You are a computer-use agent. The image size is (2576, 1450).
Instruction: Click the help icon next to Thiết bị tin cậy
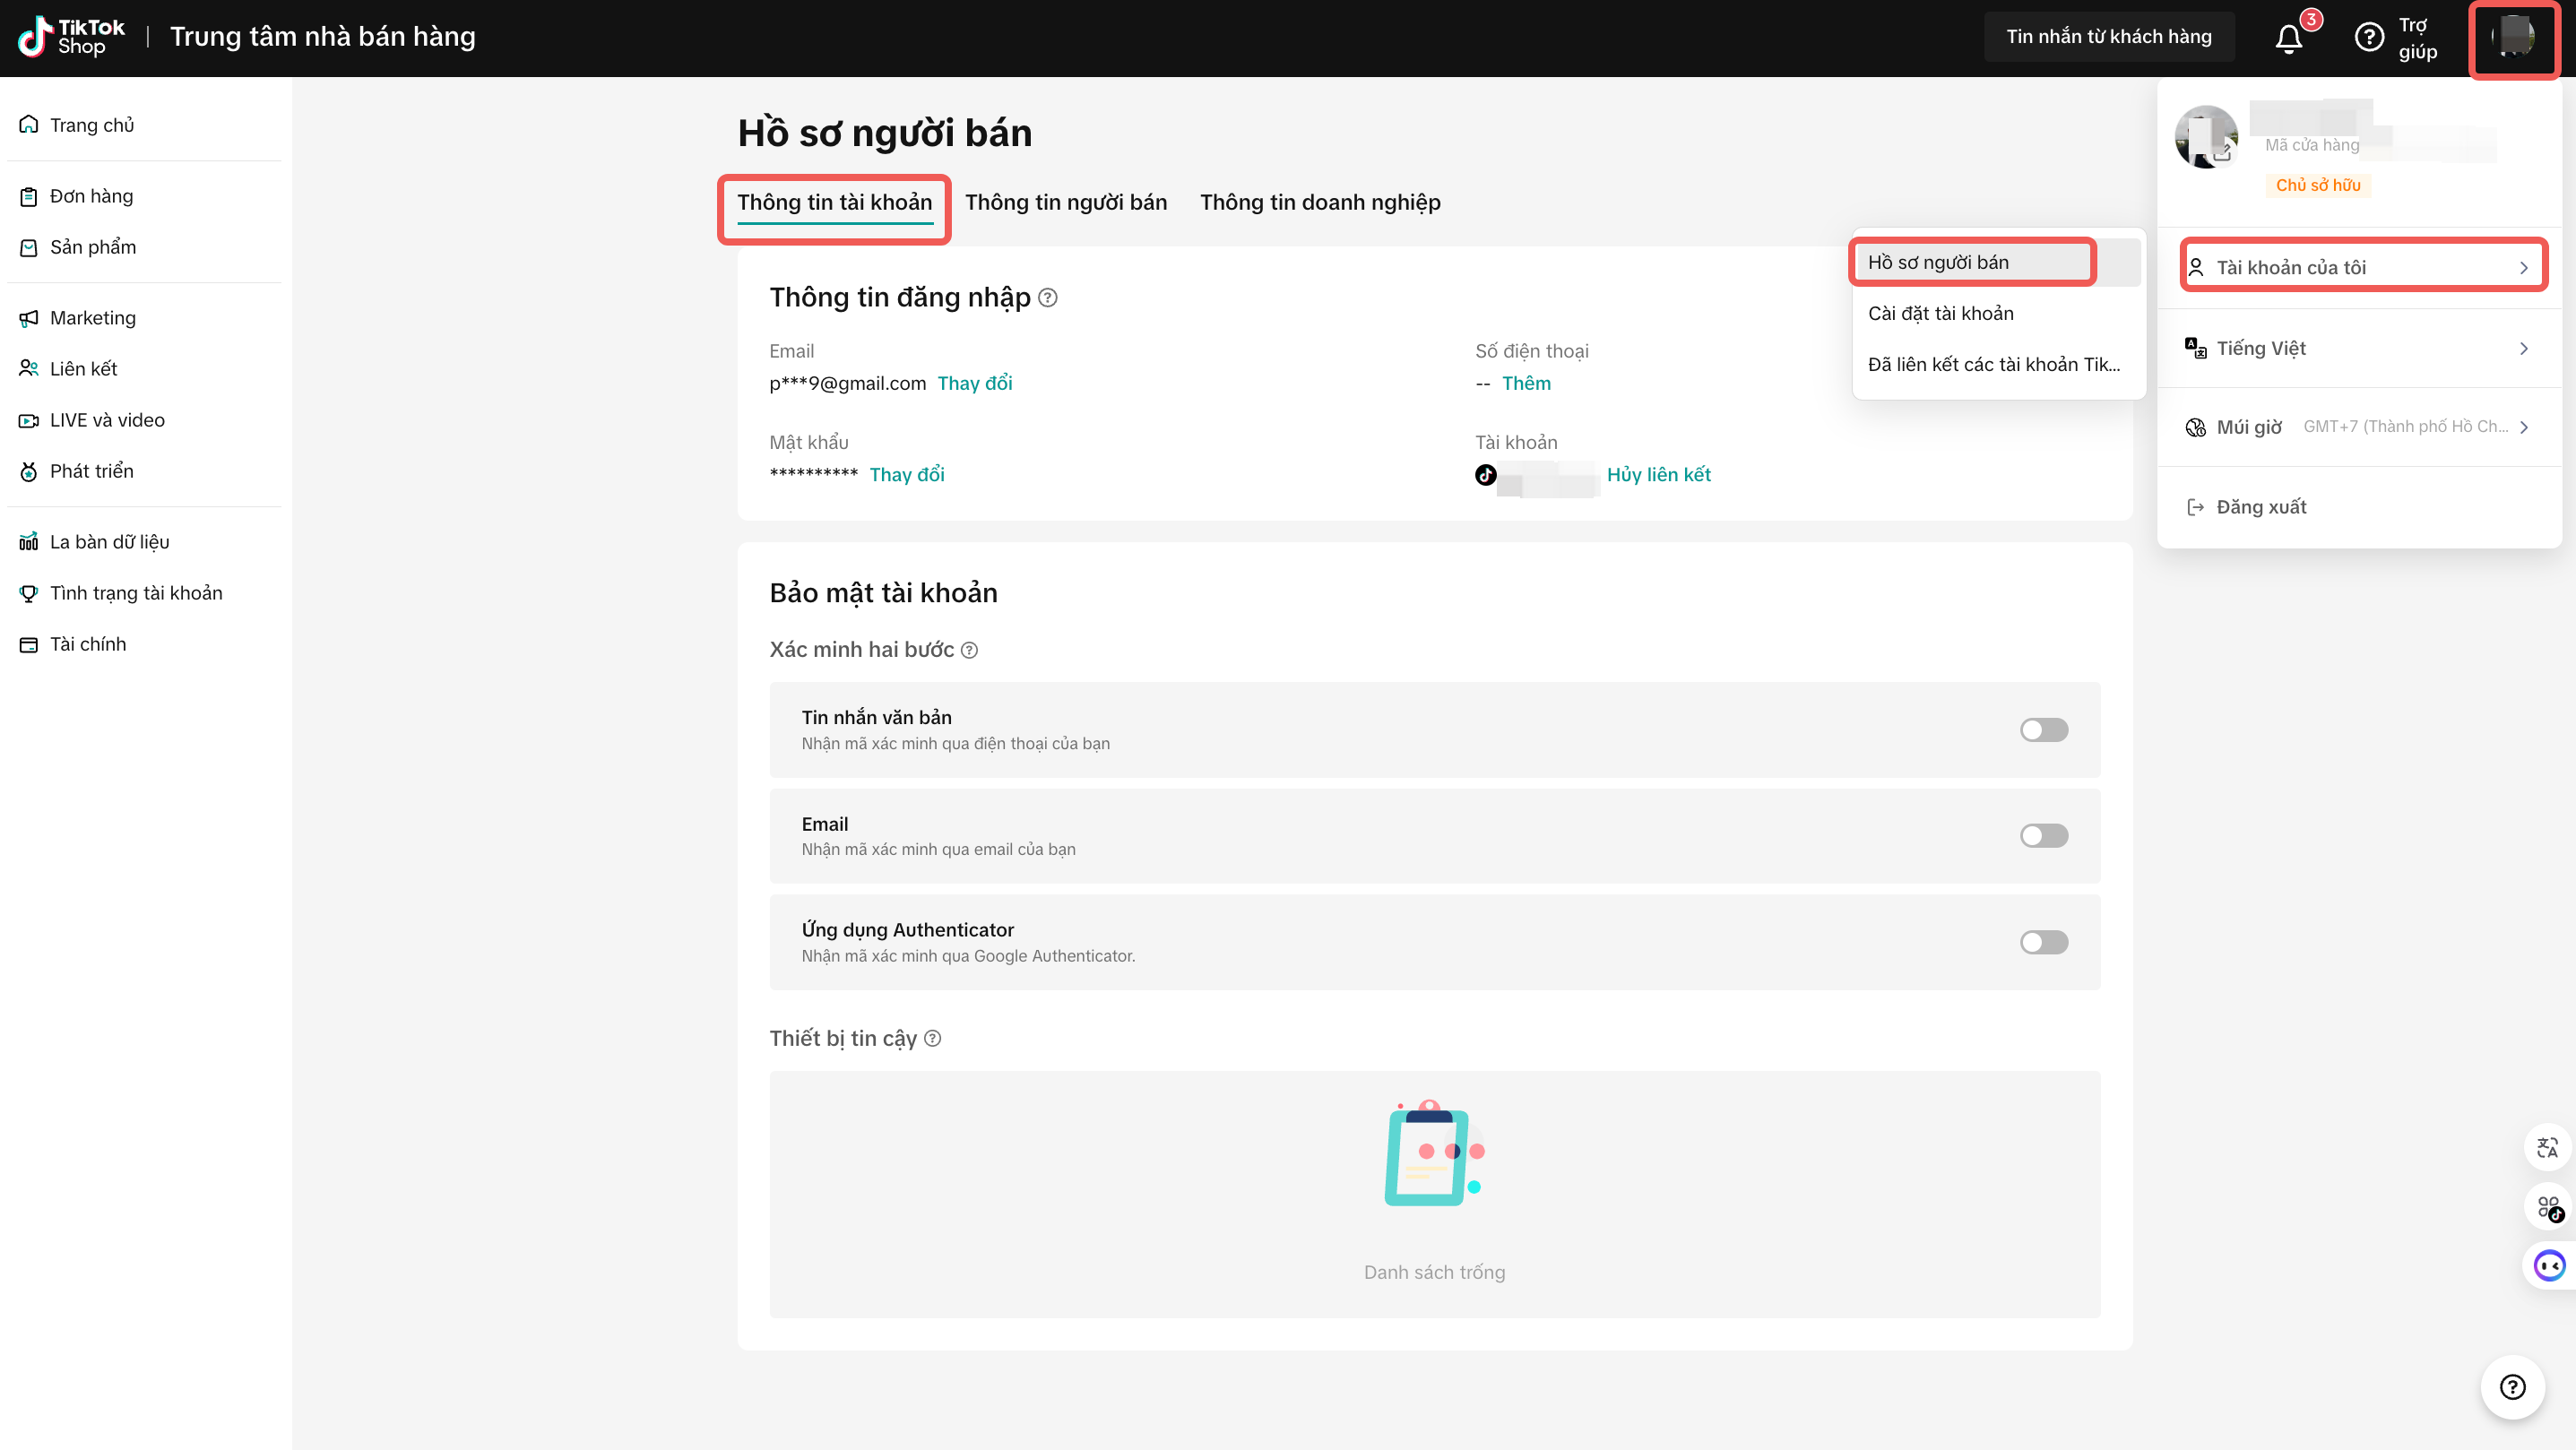[932, 1038]
